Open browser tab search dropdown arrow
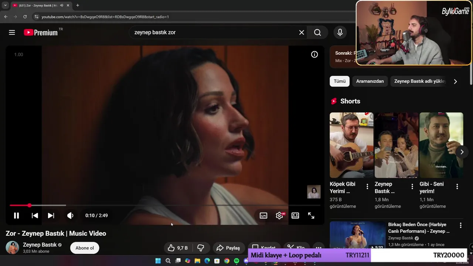473x266 pixels. (x=5, y=6)
